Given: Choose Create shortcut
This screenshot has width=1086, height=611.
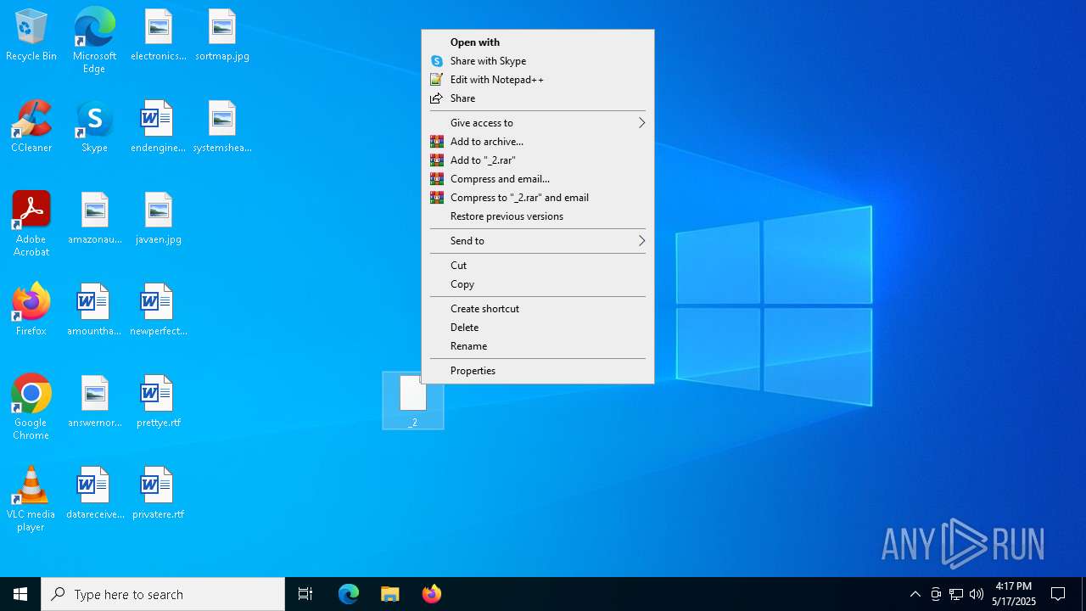Looking at the screenshot, I should 538,309.
